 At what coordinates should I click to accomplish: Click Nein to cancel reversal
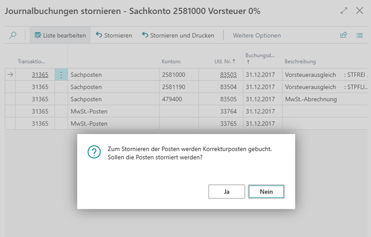pos(266,192)
